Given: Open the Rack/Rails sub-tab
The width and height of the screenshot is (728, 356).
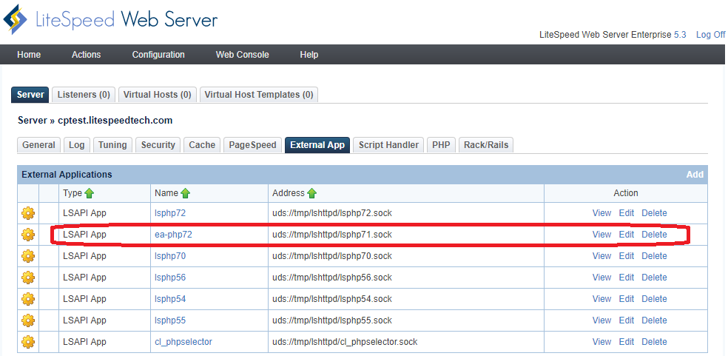Looking at the screenshot, I should (x=486, y=145).
